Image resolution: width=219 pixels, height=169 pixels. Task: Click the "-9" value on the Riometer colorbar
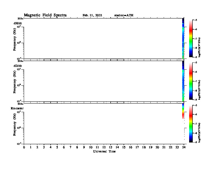point(196,142)
